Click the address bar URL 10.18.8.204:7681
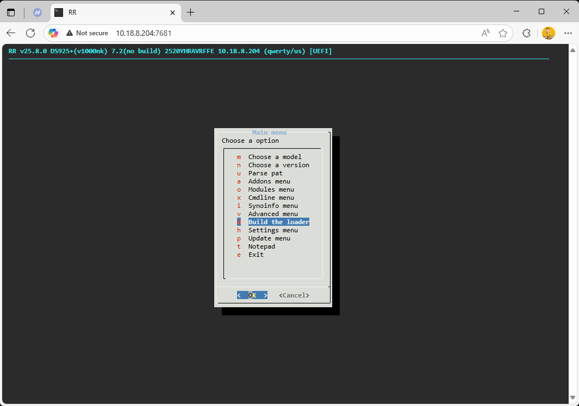The height and width of the screenshot is (406, 579). pos(144,33)
